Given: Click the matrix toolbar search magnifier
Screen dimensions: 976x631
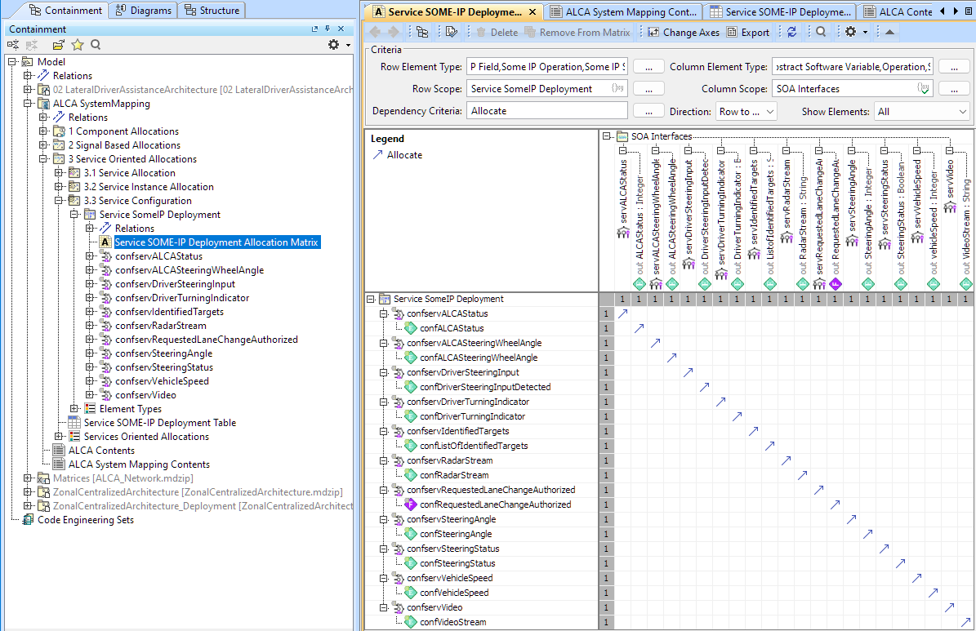Looking at the screenshot, I should coord(821,32).
